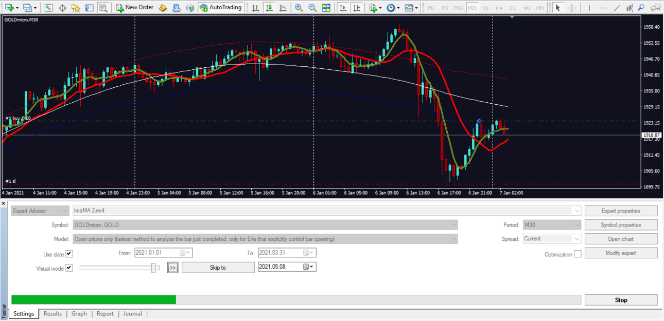Image resolution: width=664 pixels, height=321 pixels.
Task: Select the Cursor arrow tool
Action: pos(558,8)
